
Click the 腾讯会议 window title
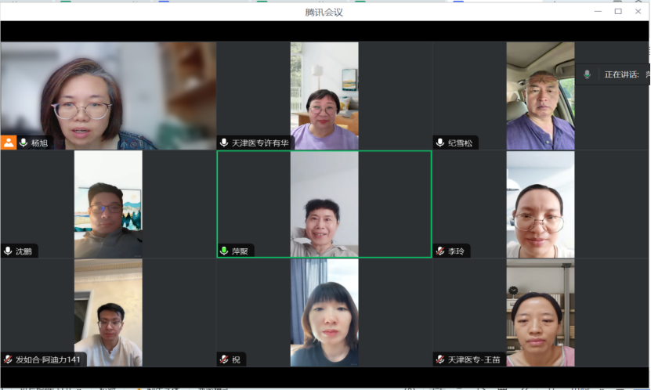click(324, 12)
